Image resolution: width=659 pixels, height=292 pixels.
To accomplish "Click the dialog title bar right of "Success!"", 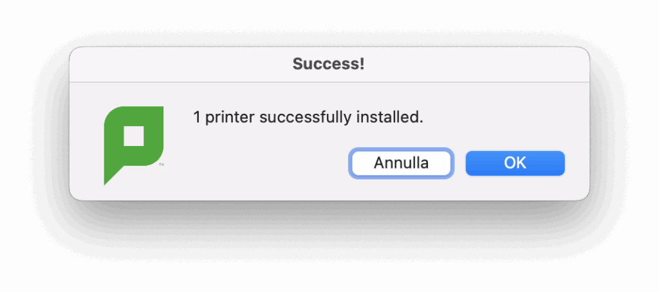I will [477, 64].
